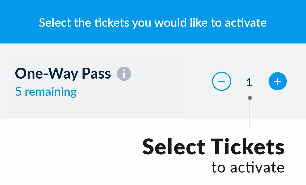Click the word 'Tickets' in bold heading
Screen dimensions: 306x185
tap(247, 147)
